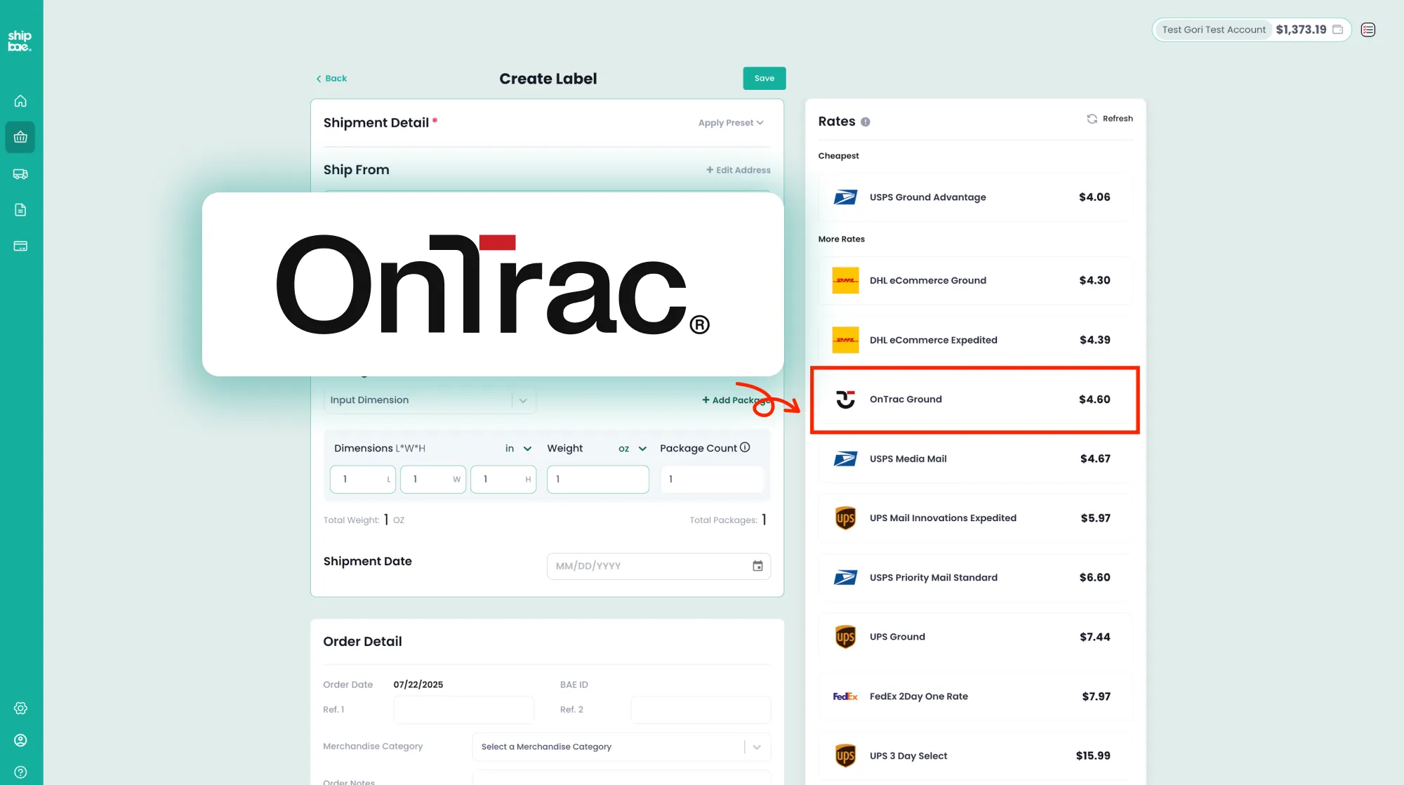Screen dimensions: 1404x785
Task: Open the Input Dimension dropdown
Action: click(x=430, y=400)
